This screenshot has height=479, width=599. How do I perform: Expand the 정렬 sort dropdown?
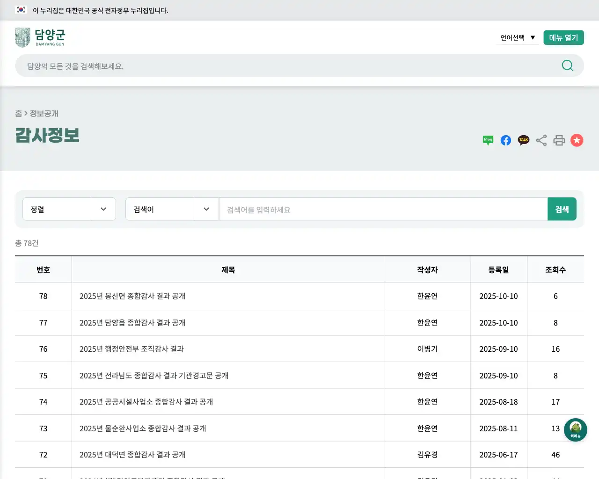point(69,209)
